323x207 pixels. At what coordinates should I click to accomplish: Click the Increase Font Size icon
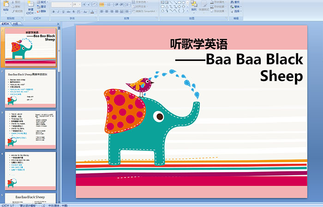pos(84,5)
